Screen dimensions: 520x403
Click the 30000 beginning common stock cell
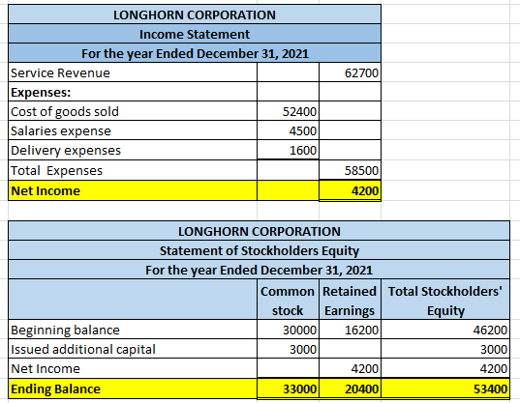(288, 330)
